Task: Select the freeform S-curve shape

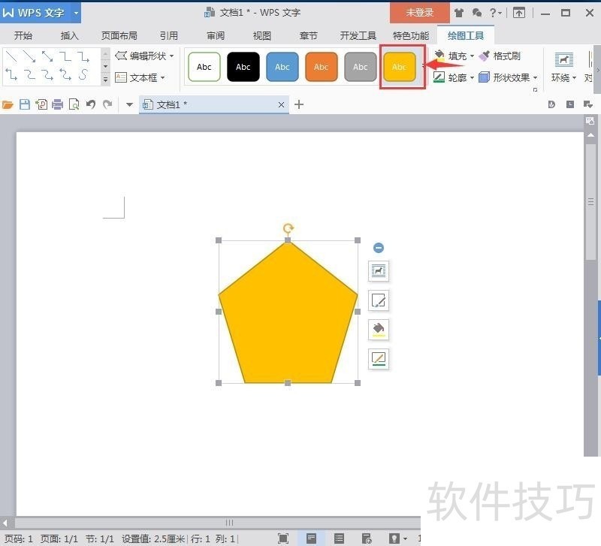Action: coord(83,74)
